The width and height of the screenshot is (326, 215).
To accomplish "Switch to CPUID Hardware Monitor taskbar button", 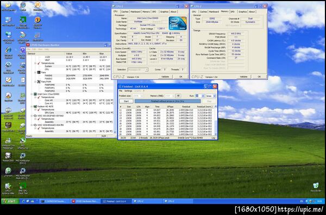I will click(x=85, y=201).
